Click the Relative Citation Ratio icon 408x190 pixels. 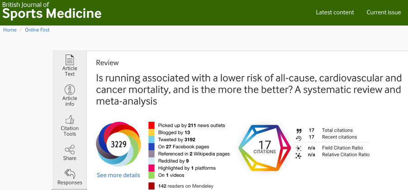(299, 156)
